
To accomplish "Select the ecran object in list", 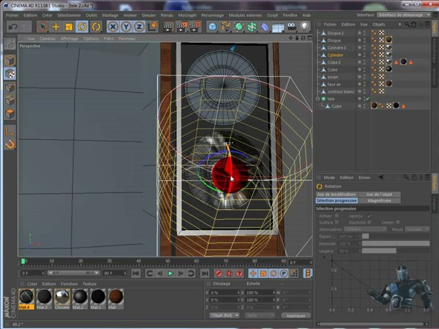I will [333, 77].
